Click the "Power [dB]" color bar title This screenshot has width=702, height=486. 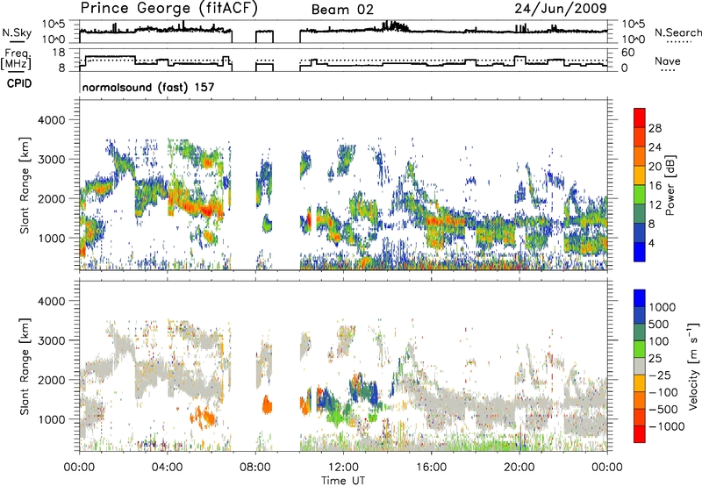click(670, 185)
